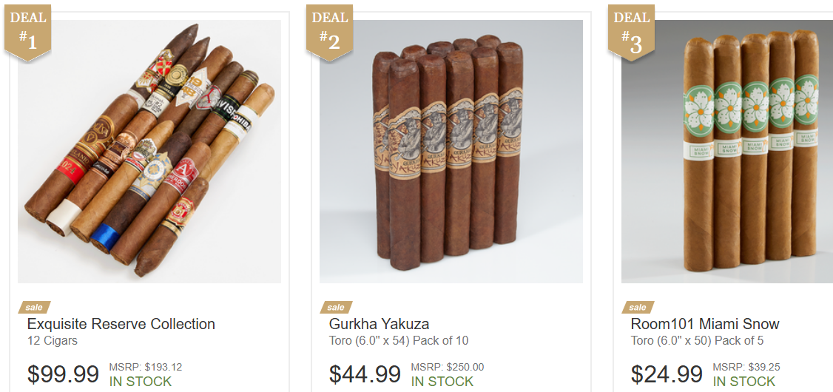Open the Exquisite Reserve Collection product image
This screenshot has height=392, width=833.
point(149,152)
